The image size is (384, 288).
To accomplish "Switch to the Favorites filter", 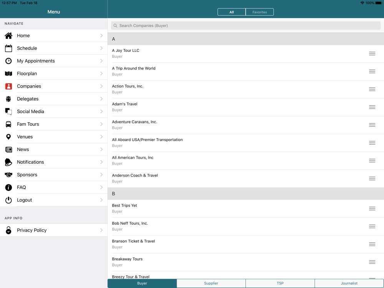I will [260, 12].
